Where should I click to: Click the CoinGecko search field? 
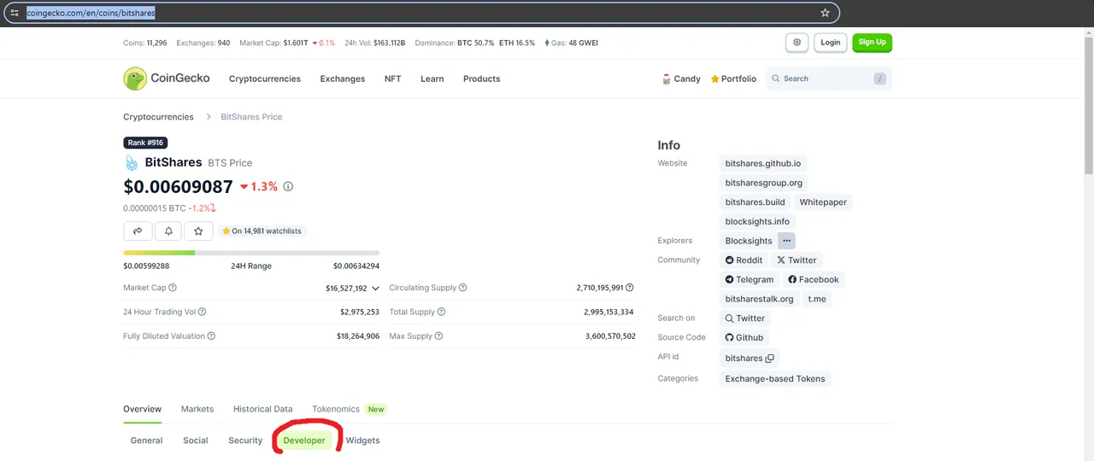[x=829, y=79]
